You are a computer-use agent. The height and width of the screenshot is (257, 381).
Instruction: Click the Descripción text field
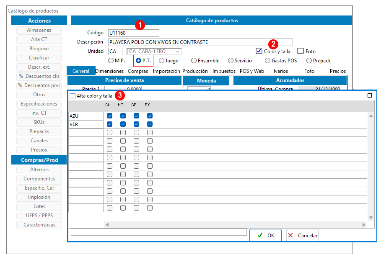click(200, 42)
